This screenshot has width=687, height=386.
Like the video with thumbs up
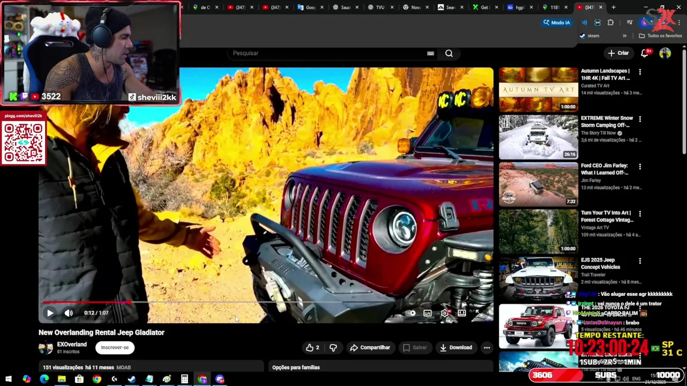point(312,347)
